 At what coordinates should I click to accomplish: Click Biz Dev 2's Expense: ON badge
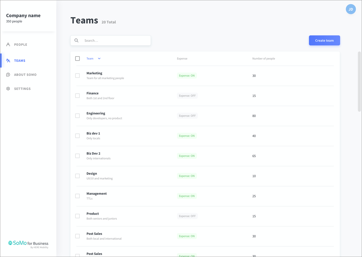pos(187,156)
